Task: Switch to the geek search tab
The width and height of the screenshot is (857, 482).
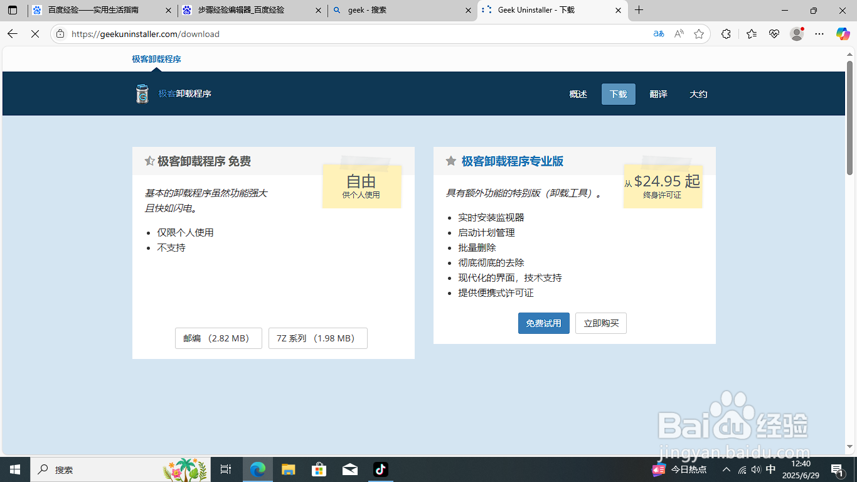Action: 402,10
